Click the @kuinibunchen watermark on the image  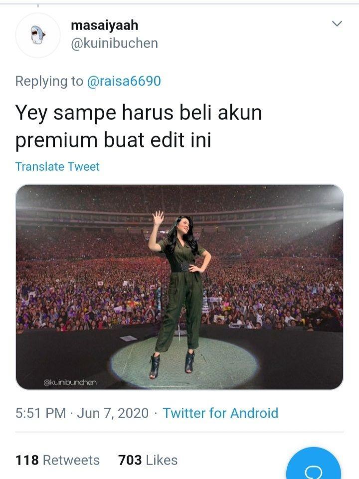click(x=70, y=382)
